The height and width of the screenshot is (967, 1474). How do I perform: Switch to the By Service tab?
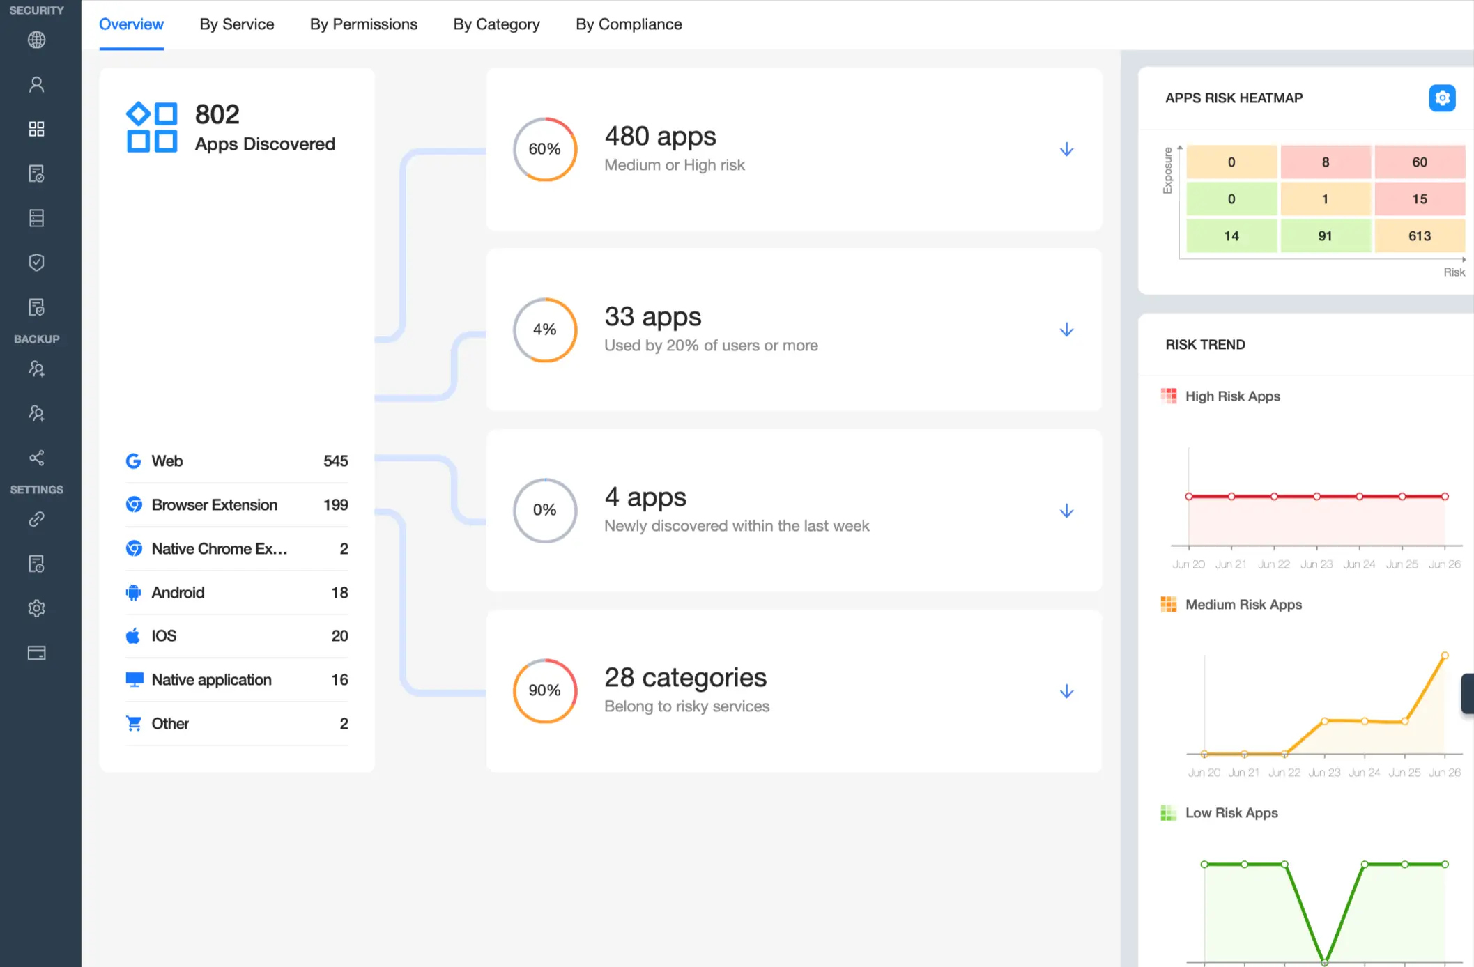pyautogui.click(x=237, y=24)
